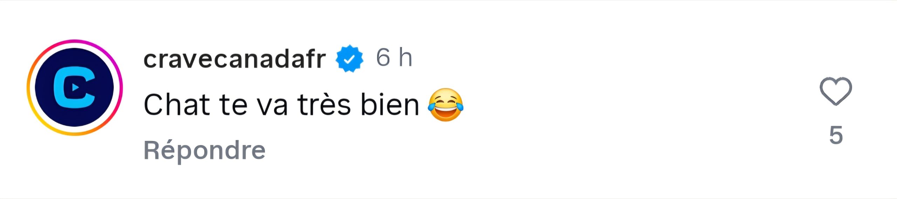Tap the heart outline above the 5
Image resolution: width=897 pixels, height=199 pixels.
coord(835,91)
